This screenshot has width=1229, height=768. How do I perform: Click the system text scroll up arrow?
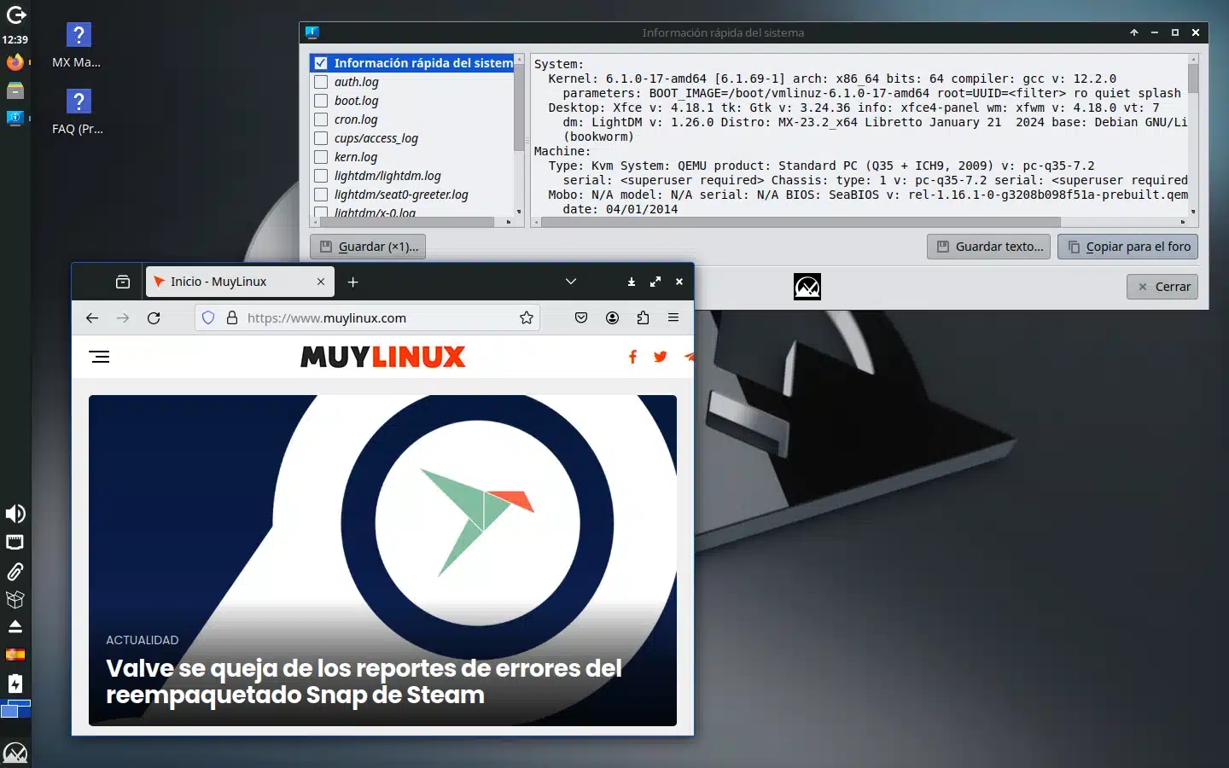(x=1193, y=60)
